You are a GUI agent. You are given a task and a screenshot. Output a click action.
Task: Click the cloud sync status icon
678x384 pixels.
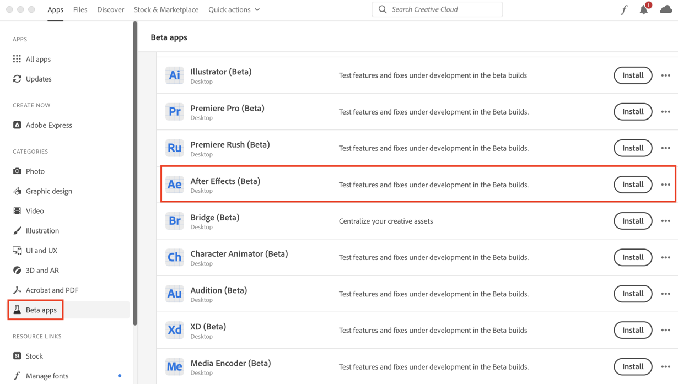[666, 9]
